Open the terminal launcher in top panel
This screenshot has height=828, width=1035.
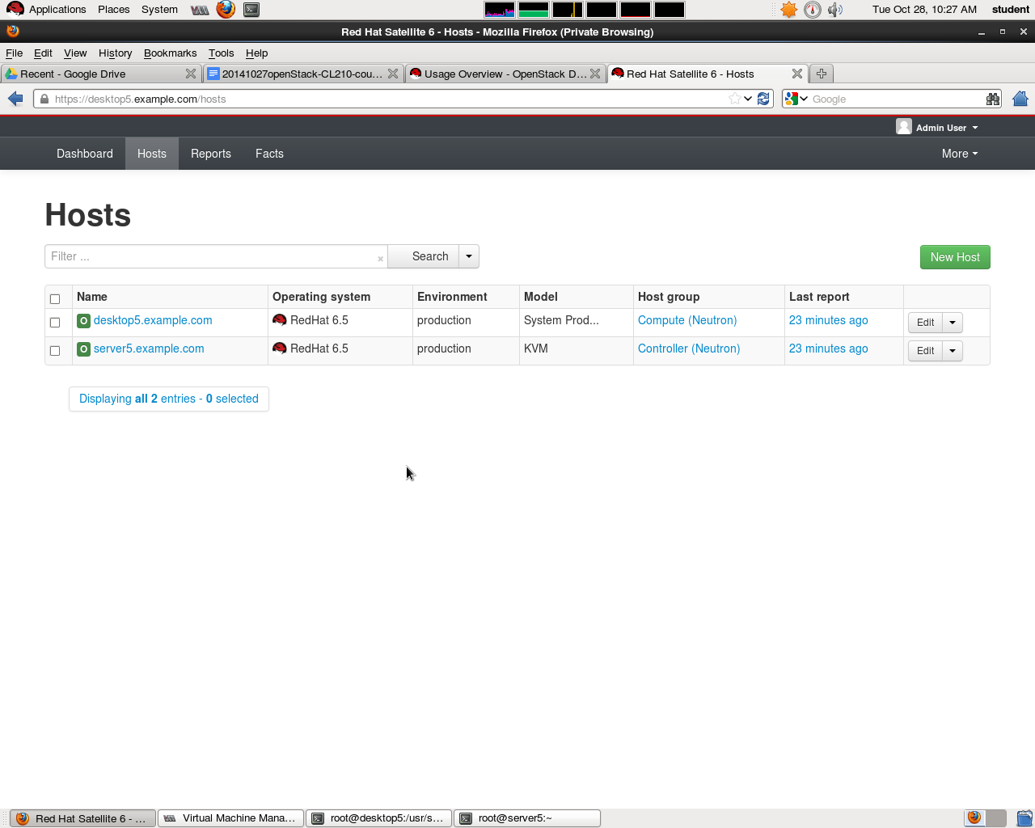251,10
